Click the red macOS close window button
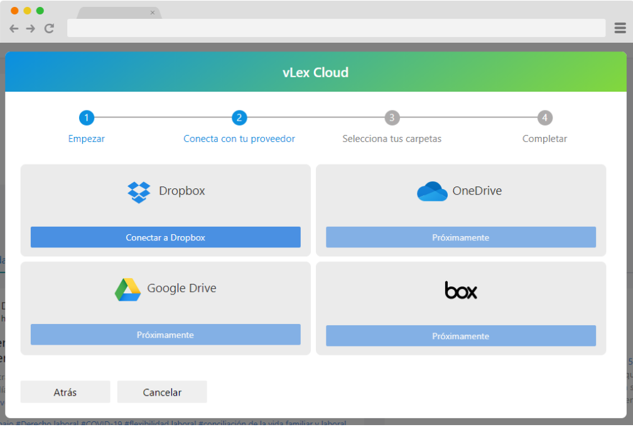This screenshot has width=633, height=427. [x=14, y=11]
